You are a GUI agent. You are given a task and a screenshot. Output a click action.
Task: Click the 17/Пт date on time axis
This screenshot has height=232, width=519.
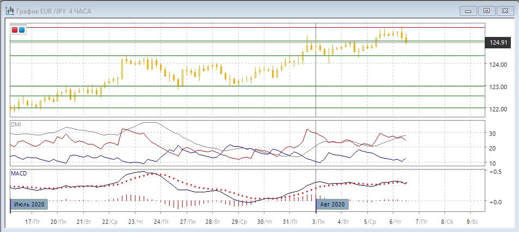click(x=34, y=222)
